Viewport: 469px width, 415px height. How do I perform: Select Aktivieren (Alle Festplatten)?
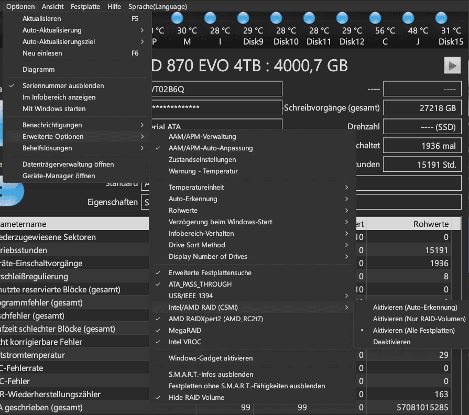(x=412, y=331)
